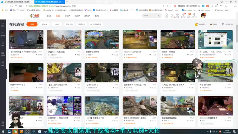
Task: Open the Apex Ranked bookmark
Action: coord(205,10)
